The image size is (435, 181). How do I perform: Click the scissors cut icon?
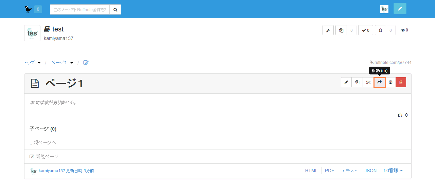[368, 82]
